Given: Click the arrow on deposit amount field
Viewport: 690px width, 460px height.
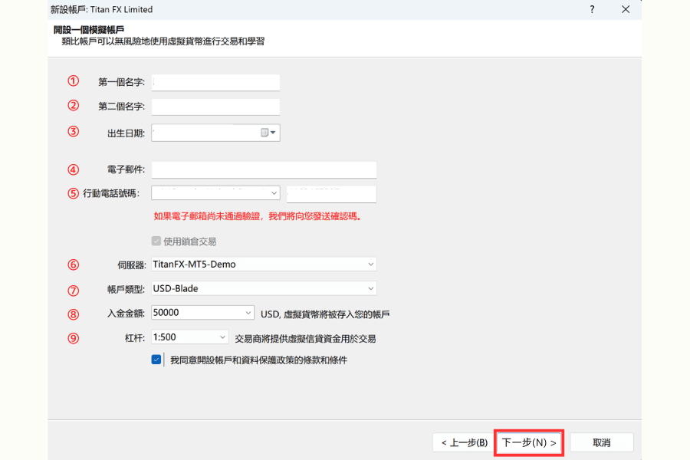Looking at the screenshot, I should click(x=247, y=312).
